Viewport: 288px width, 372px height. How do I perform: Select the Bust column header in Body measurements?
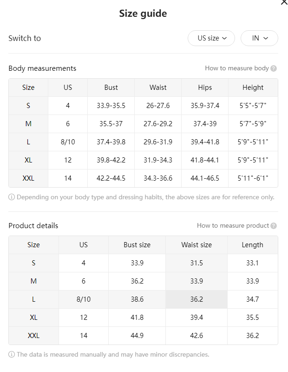tap(111, 88)
